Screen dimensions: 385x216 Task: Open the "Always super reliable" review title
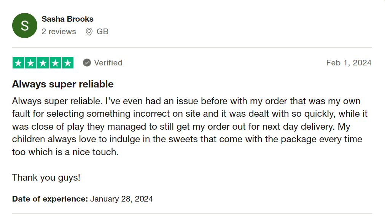coord(63,84)
